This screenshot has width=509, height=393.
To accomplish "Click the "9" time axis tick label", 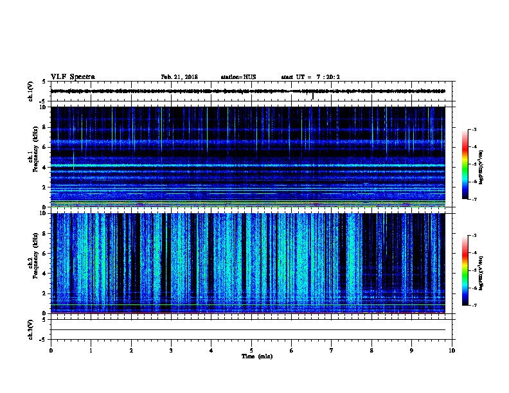I will click(411, 351).
